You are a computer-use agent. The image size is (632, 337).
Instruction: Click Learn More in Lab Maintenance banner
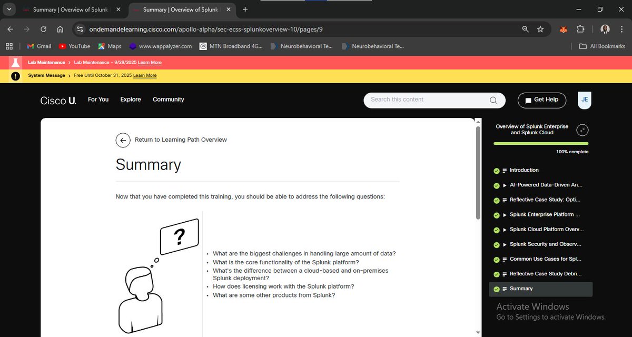150,63
